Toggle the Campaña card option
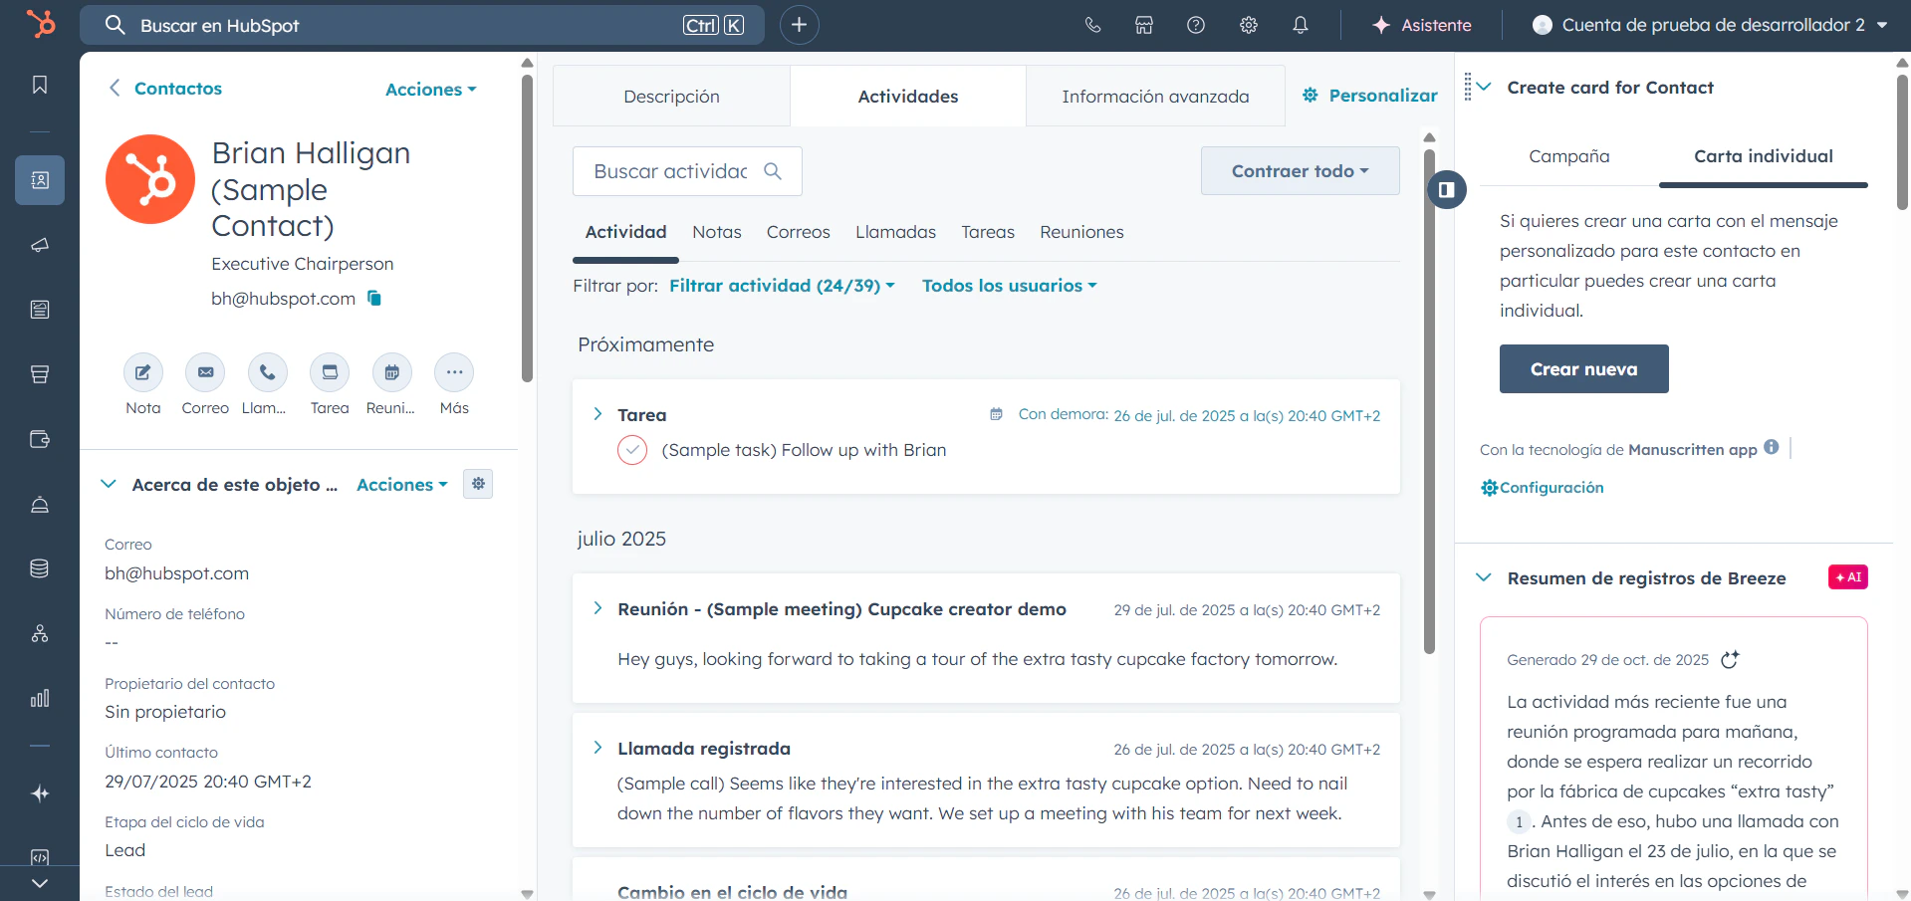This screenshot has height=901, width=1911. coord(1568,156)
